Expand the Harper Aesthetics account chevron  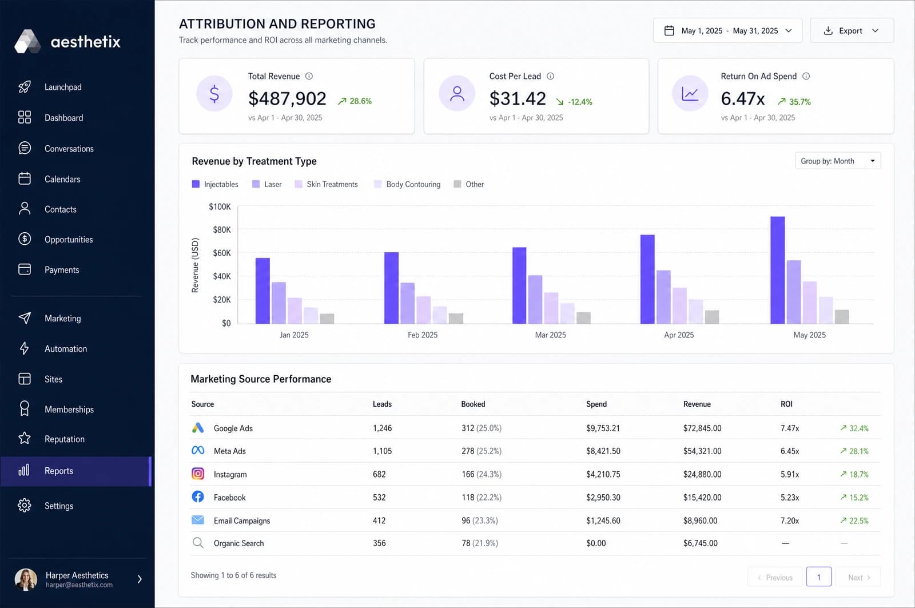(140, 579)
